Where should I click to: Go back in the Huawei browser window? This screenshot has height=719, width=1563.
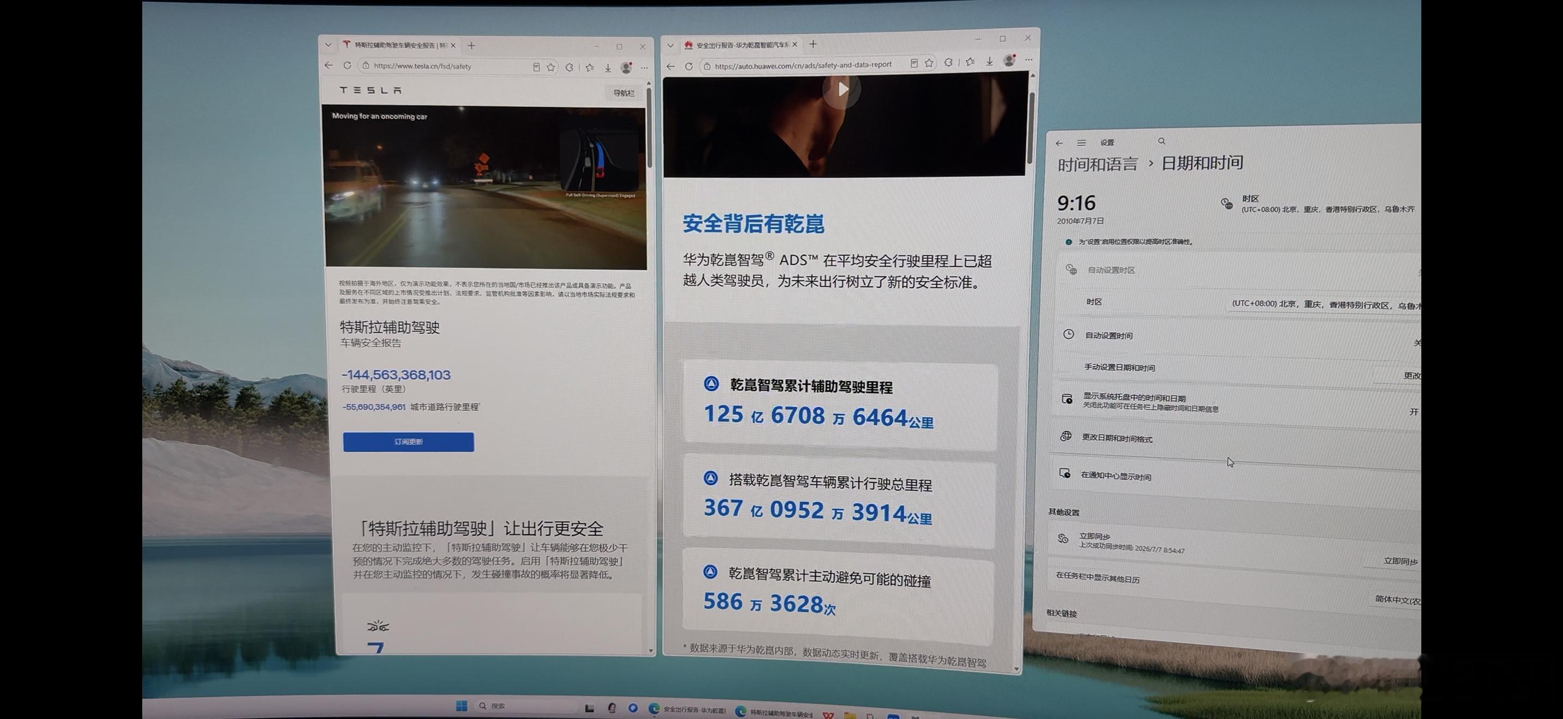(x=670, y=66)
